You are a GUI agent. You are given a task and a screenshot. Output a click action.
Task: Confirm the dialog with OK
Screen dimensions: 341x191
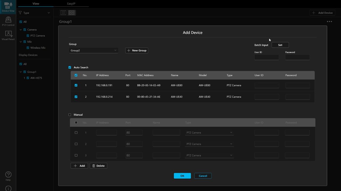click(182, 176)
